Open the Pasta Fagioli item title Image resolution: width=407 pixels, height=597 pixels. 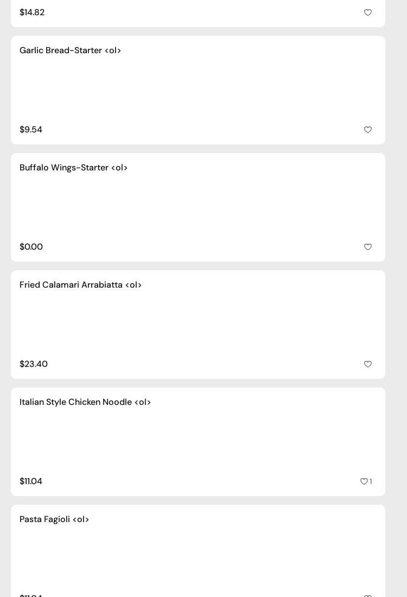tap(54, 519)
